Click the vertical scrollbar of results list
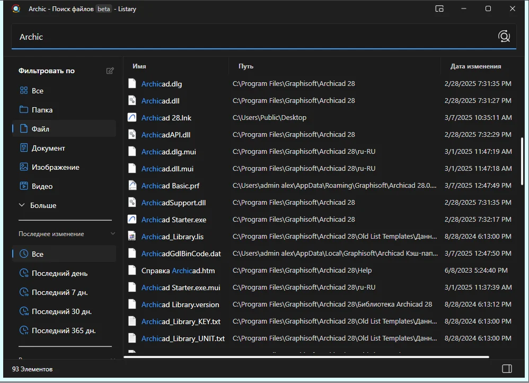The image size is (529, 383). 523,161
